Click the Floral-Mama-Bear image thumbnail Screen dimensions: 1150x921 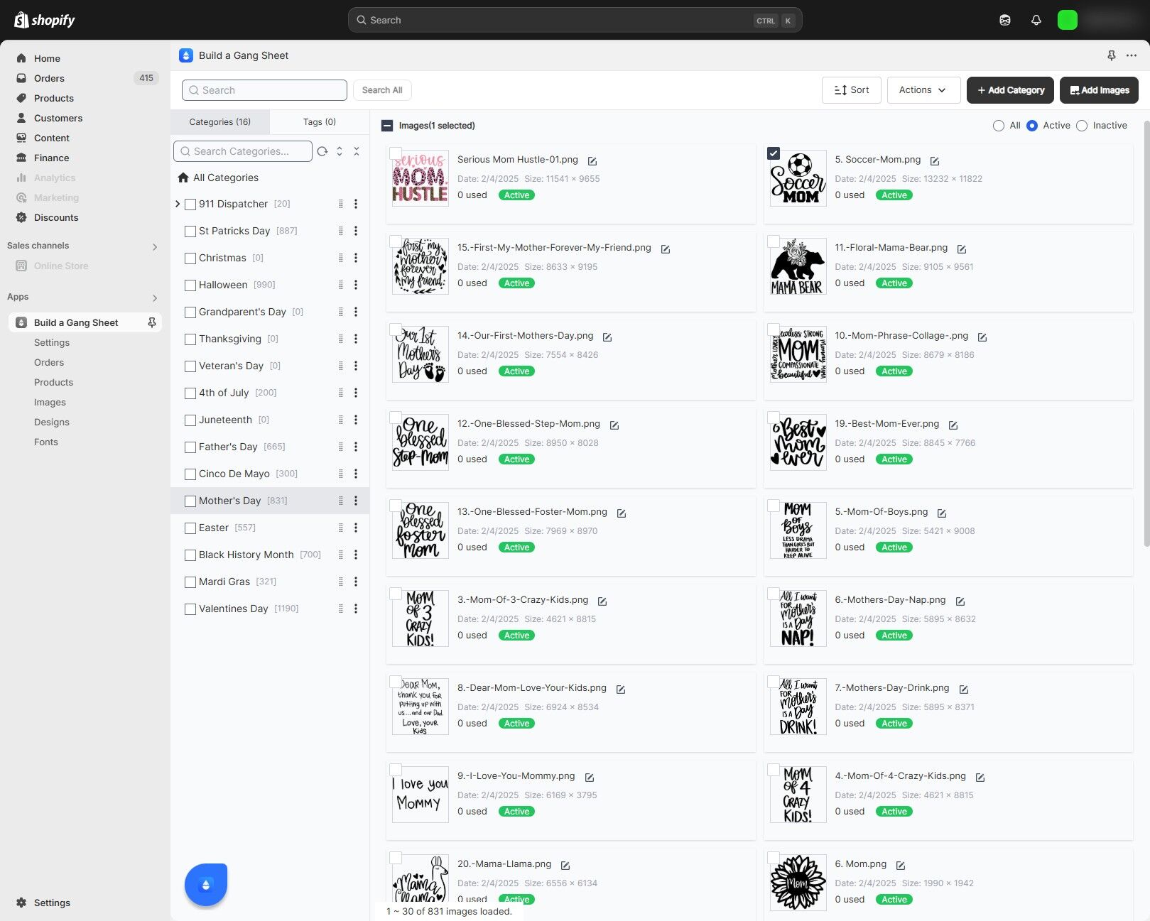(x=797, y=266)
